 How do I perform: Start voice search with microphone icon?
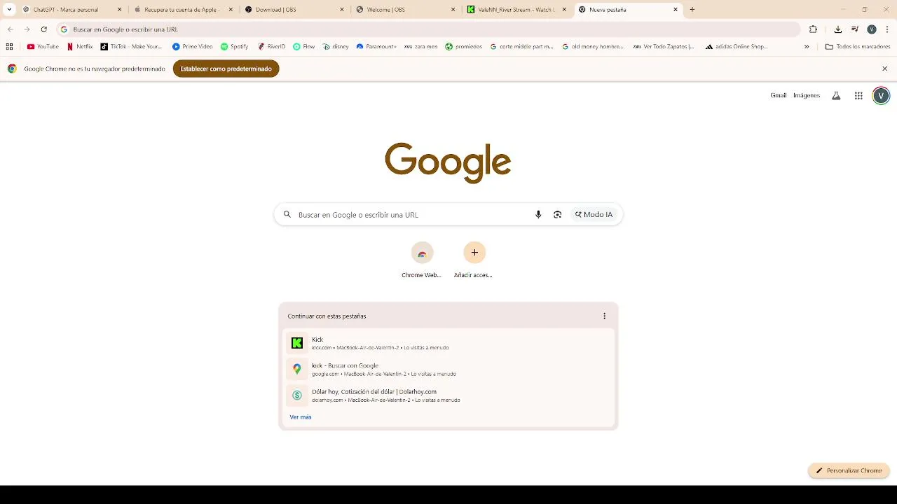point(538,215)
